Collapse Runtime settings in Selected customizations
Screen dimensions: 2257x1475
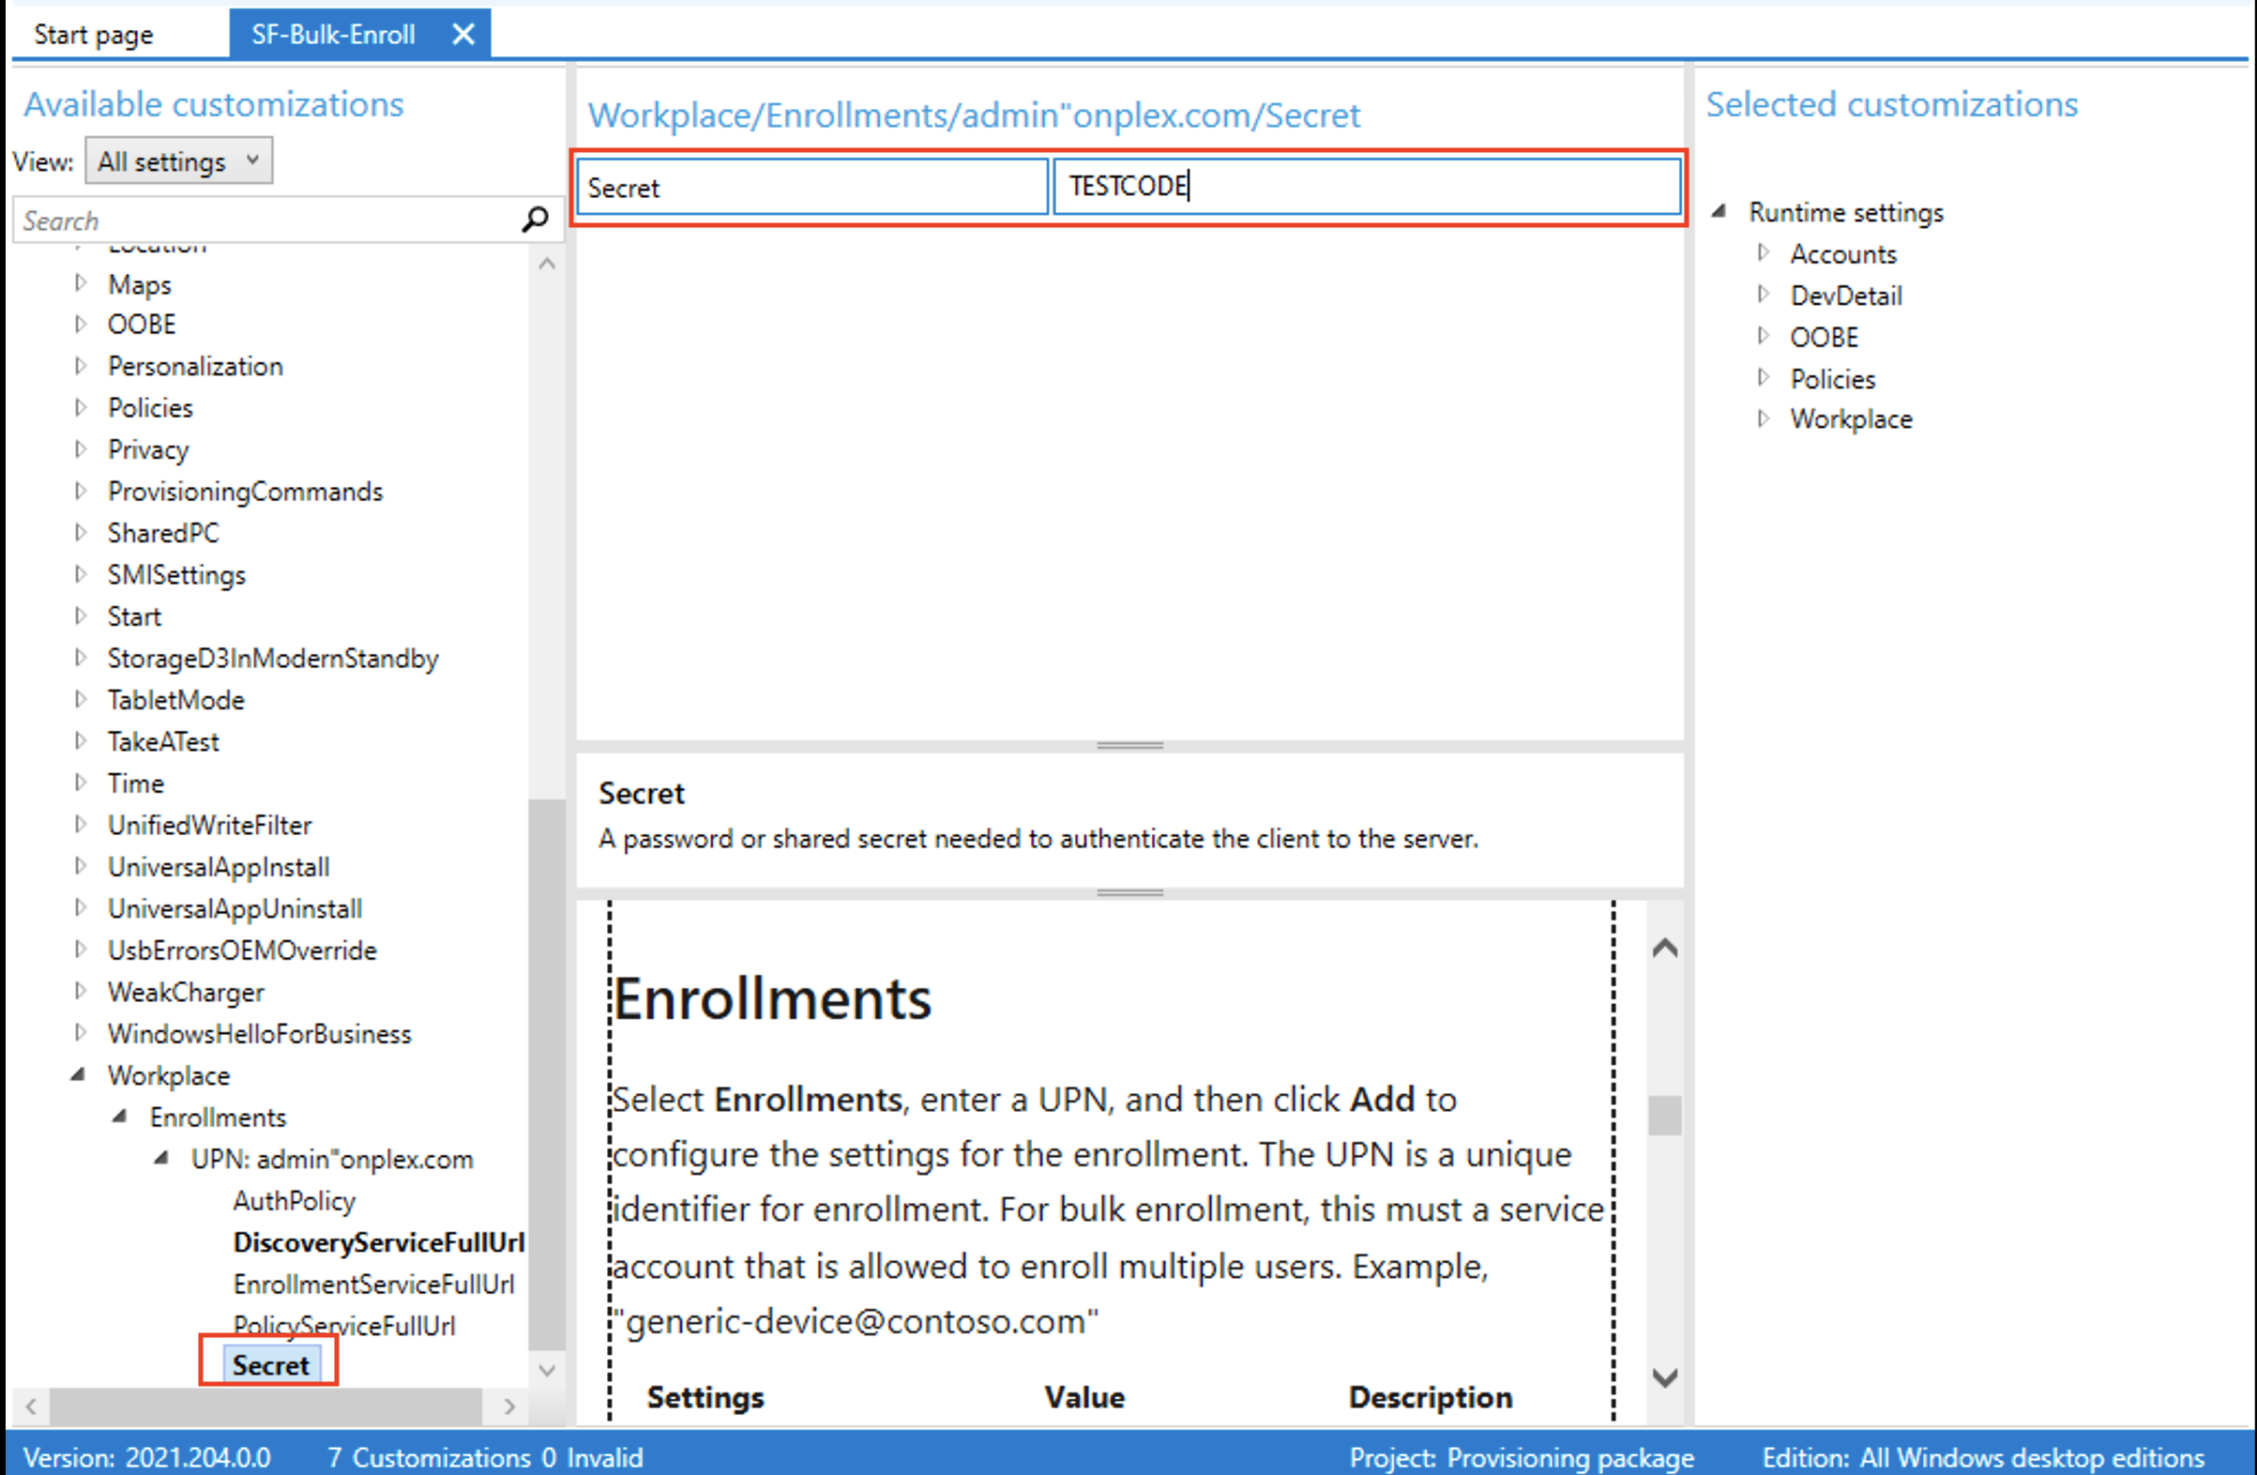(x=1719, y=210)
